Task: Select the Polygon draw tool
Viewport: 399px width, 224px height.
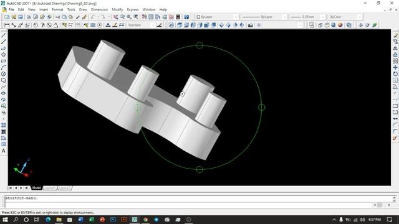Action: click(x=4, y=55)
